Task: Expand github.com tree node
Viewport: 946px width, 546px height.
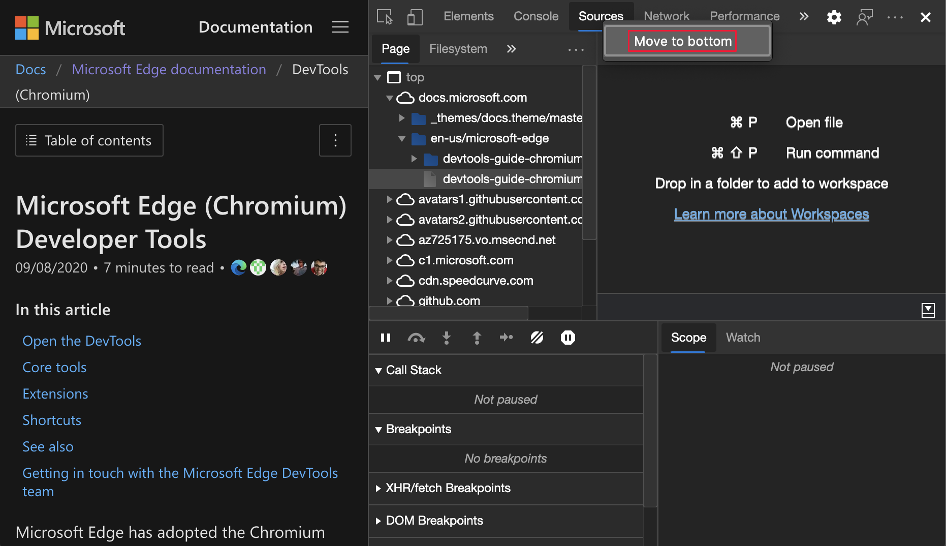Action: click(390, 301)
